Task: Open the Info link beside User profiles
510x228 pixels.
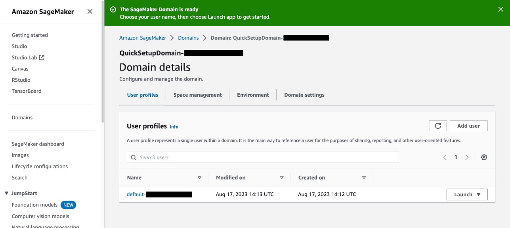Action: (x=174, y=127)
